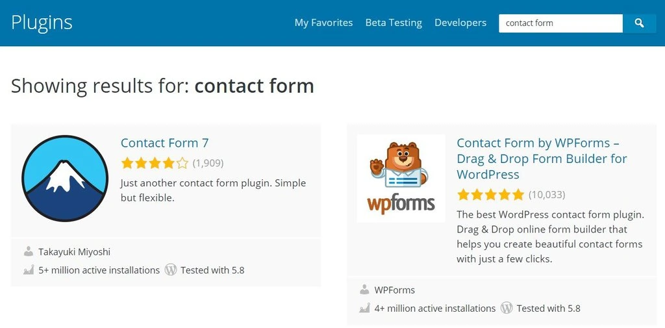Image resolution: width=665 pixels, height=328 pixels.
Task: Click the WPForms five-star rating
Action: click(x=490, y=194)
